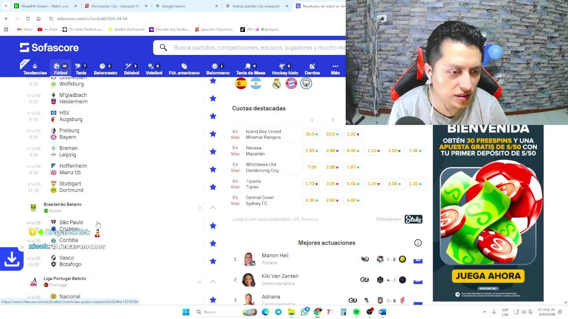
Task: Select the Hockey hielo sport tab
Action: (x=285, y=69)
